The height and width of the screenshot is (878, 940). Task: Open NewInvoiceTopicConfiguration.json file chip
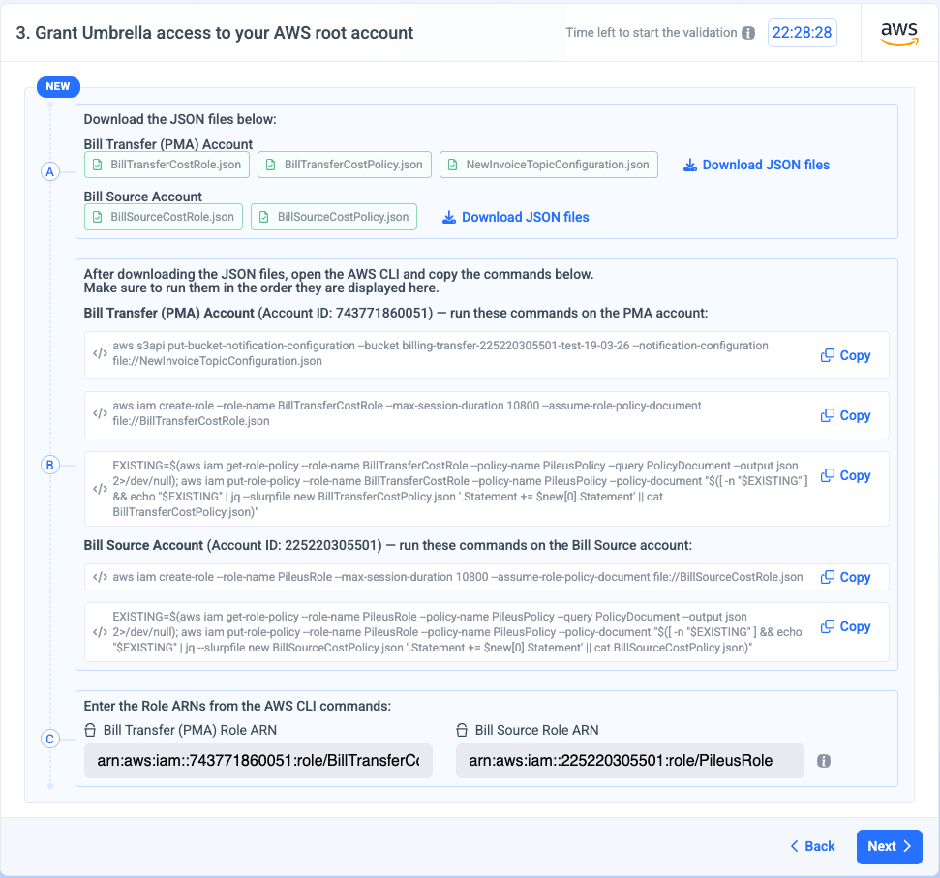pyautogui.click(x=549, y=165)
